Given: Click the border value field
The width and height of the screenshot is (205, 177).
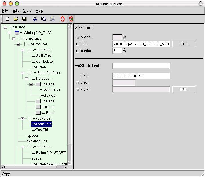Looking at the screenshot, I should tap(118, 51).
